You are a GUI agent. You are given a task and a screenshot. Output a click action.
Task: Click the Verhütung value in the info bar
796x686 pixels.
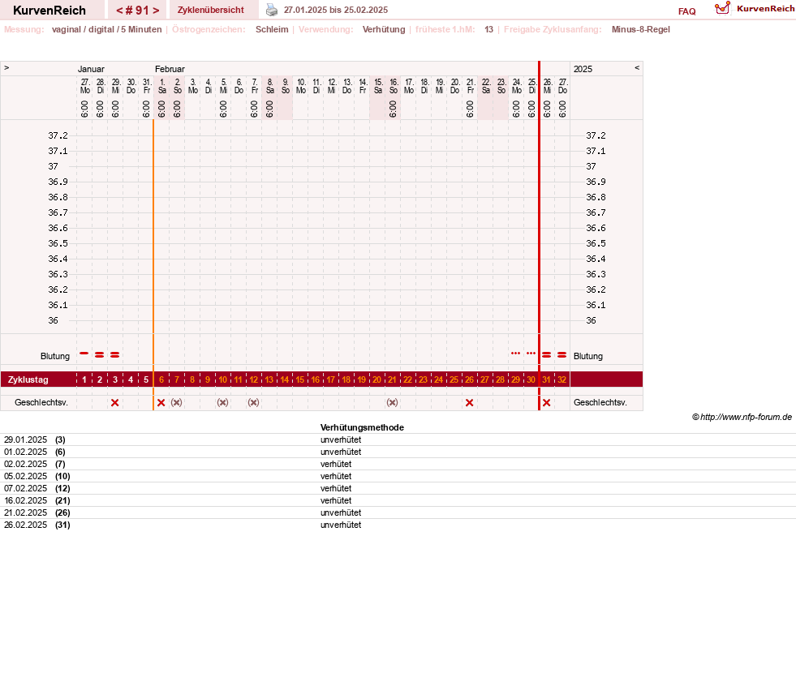(x=384, y=29)
